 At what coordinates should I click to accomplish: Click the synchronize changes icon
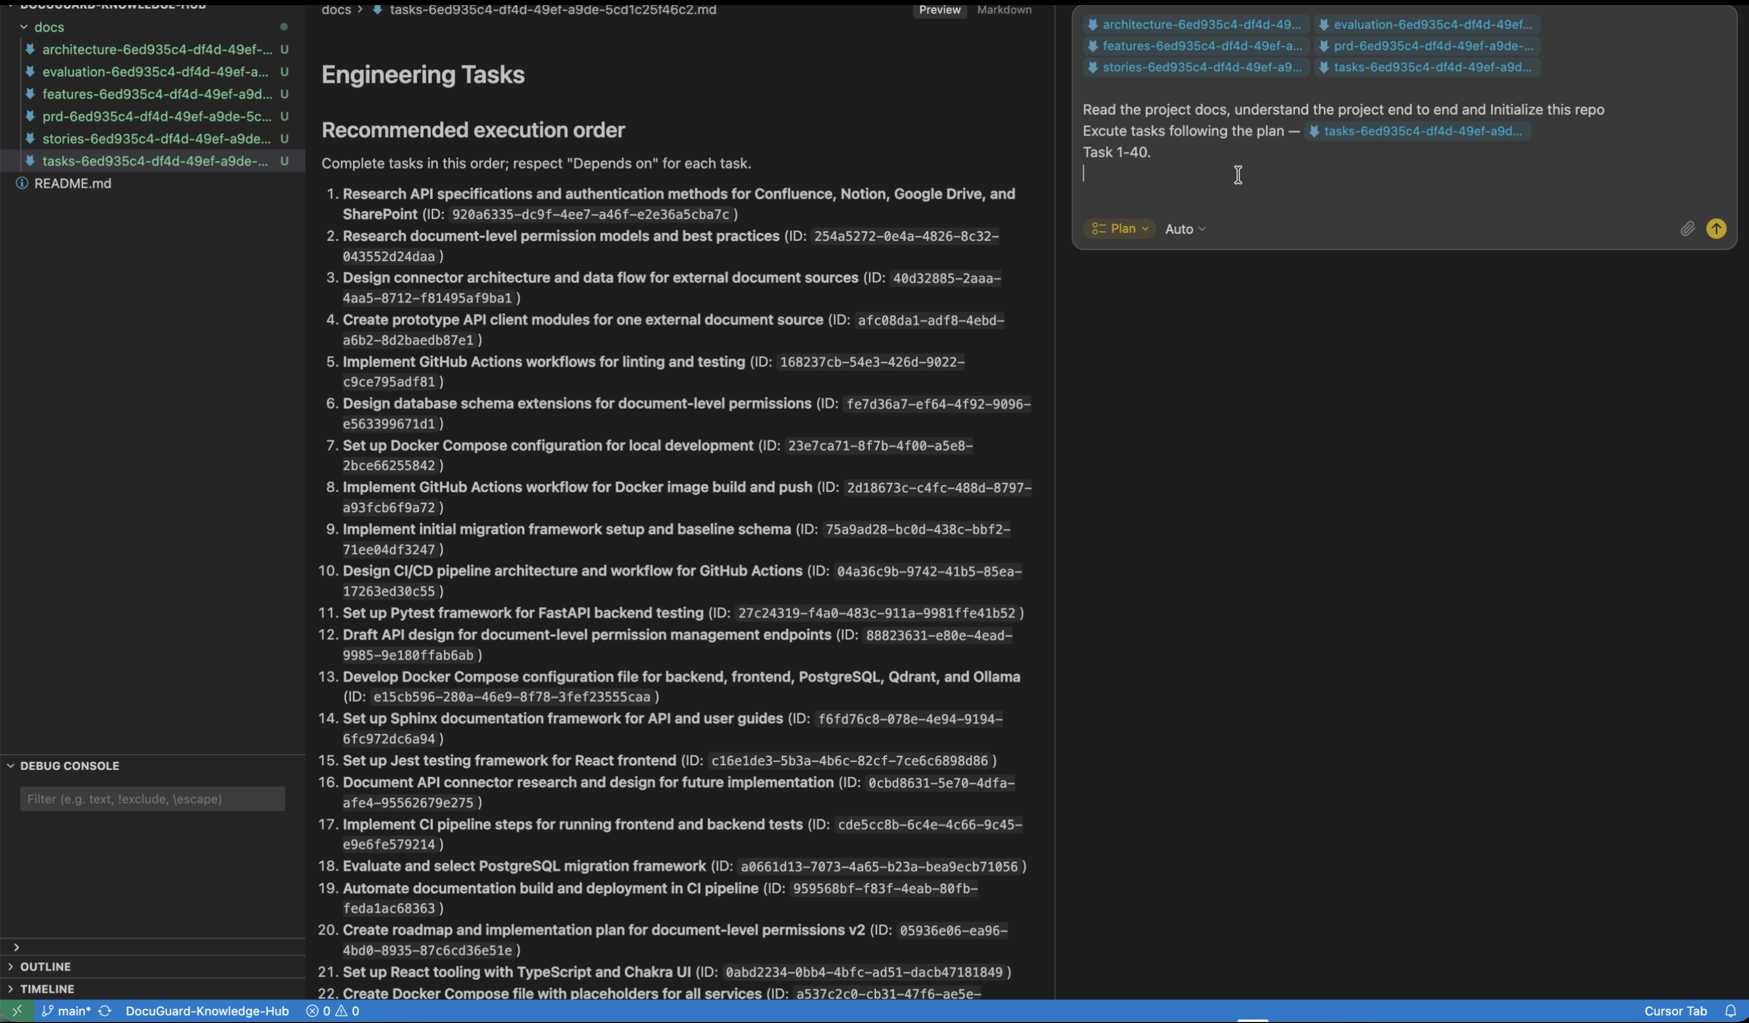pos(105,1010)
